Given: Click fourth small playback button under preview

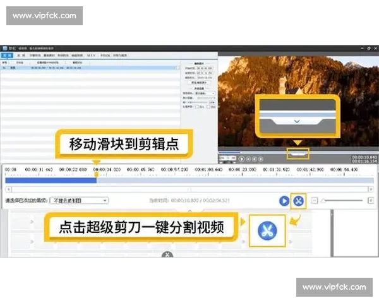Looking at the screenshot, I should [x=260, y=159].
